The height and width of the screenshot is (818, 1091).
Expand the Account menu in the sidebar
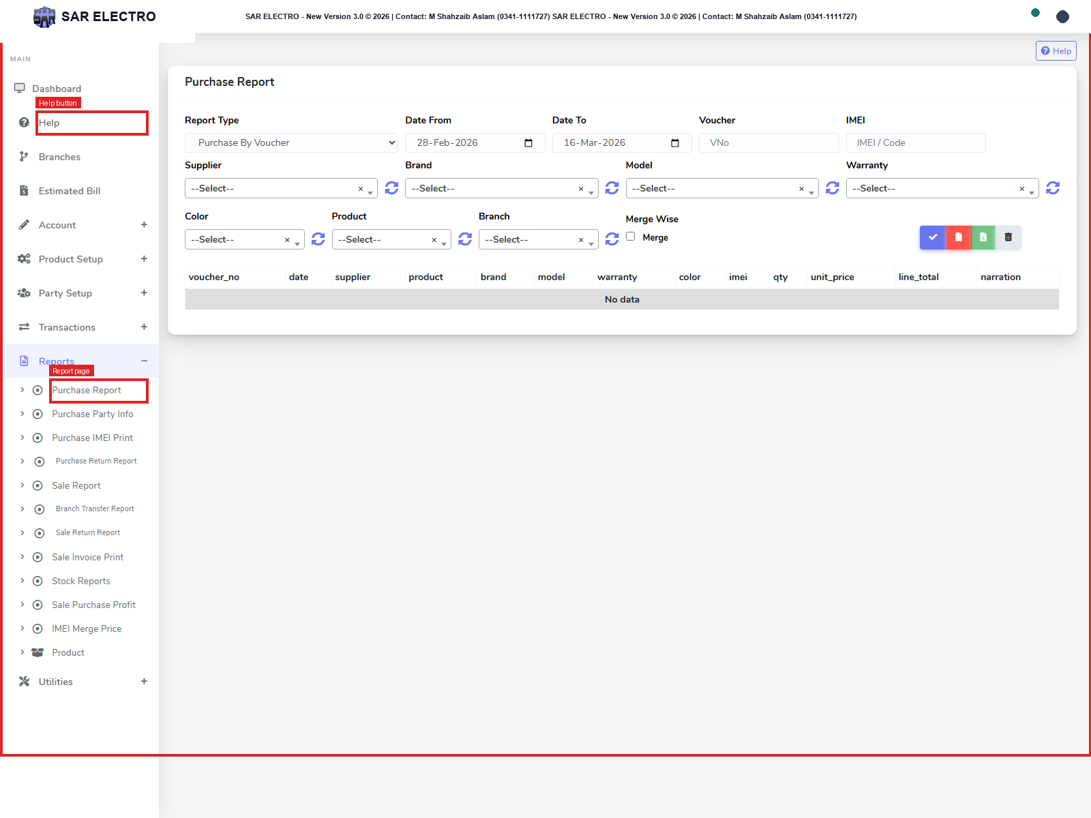(x=82, y=225)
